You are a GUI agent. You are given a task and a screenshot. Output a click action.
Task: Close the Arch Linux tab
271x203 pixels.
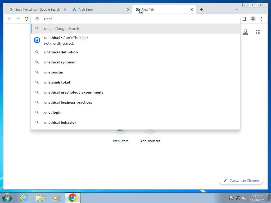click(x=128, y=10)
